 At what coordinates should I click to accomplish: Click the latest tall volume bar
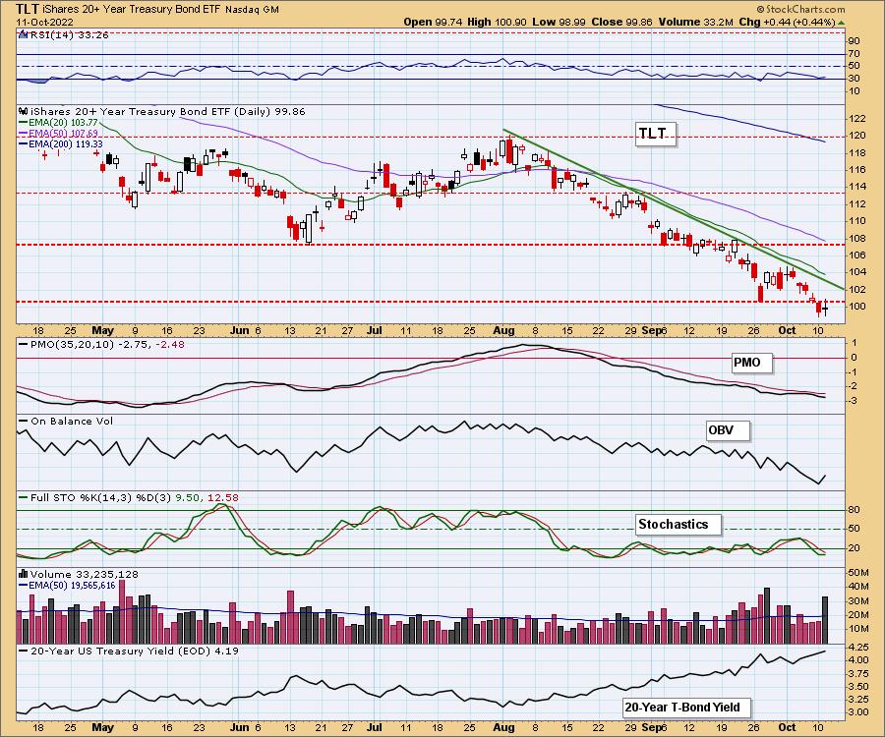click(825, 620)
